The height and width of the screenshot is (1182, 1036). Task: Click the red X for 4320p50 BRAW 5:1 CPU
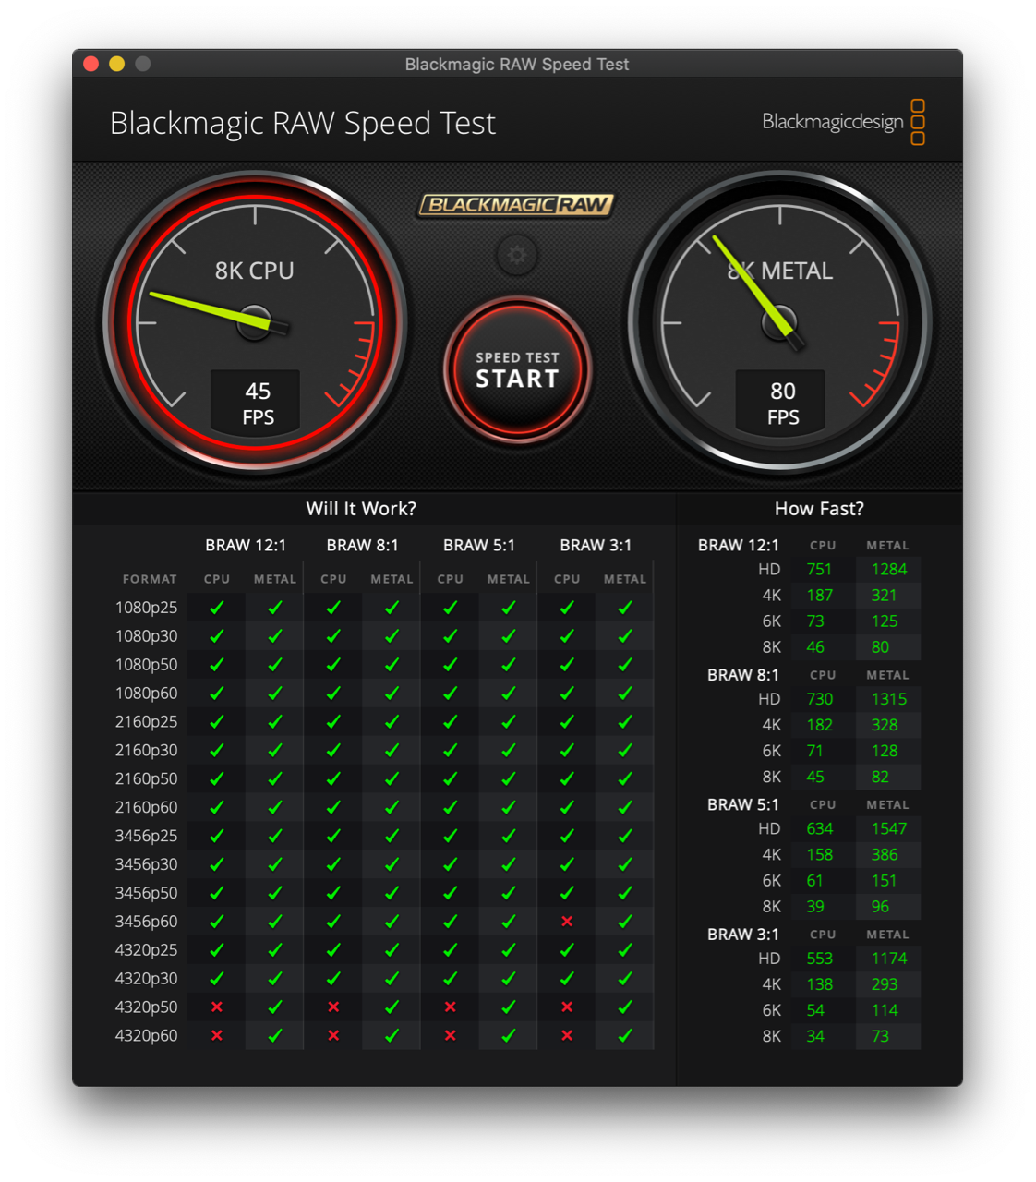[451, 1007]
